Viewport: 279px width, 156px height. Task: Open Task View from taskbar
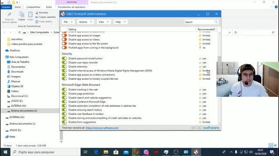(x=85, y=152)
